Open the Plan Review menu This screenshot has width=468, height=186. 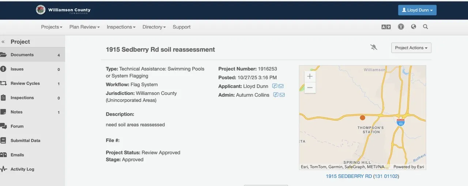[84, 27]
